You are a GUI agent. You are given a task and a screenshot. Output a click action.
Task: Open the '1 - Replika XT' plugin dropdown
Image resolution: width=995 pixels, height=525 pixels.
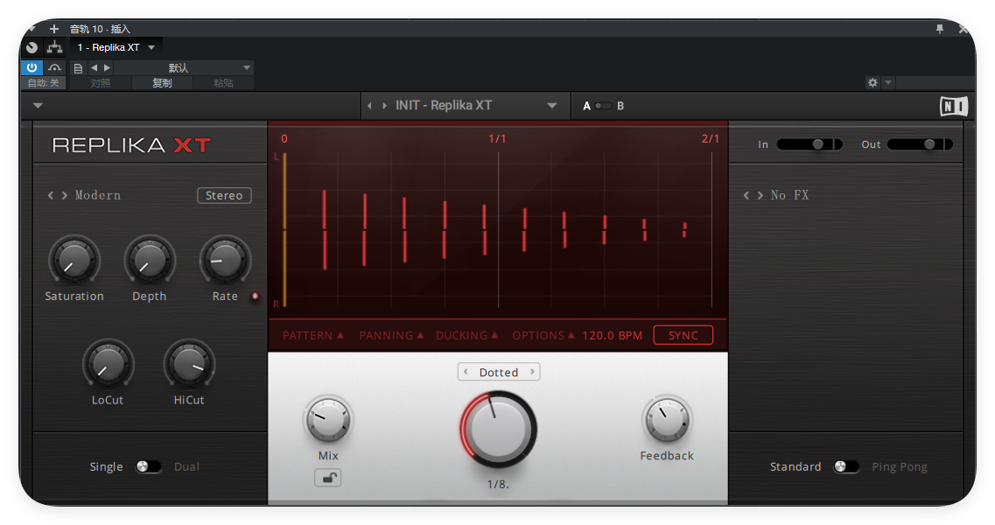151,47
